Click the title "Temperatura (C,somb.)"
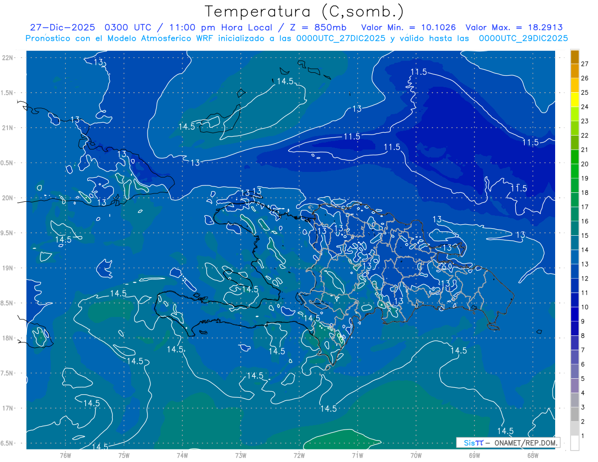This screenshot has height=462, width=598. point(304,11)
